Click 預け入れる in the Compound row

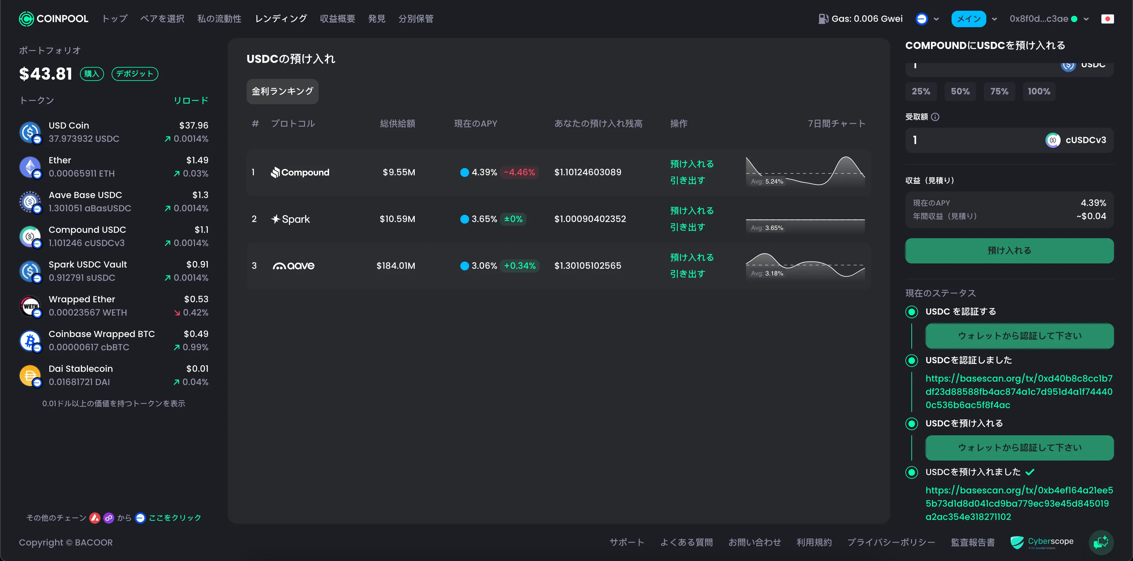[x=692, y=164]
